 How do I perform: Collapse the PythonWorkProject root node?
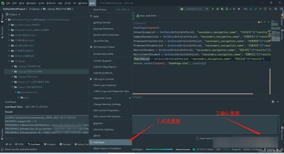tap(6, 20)
